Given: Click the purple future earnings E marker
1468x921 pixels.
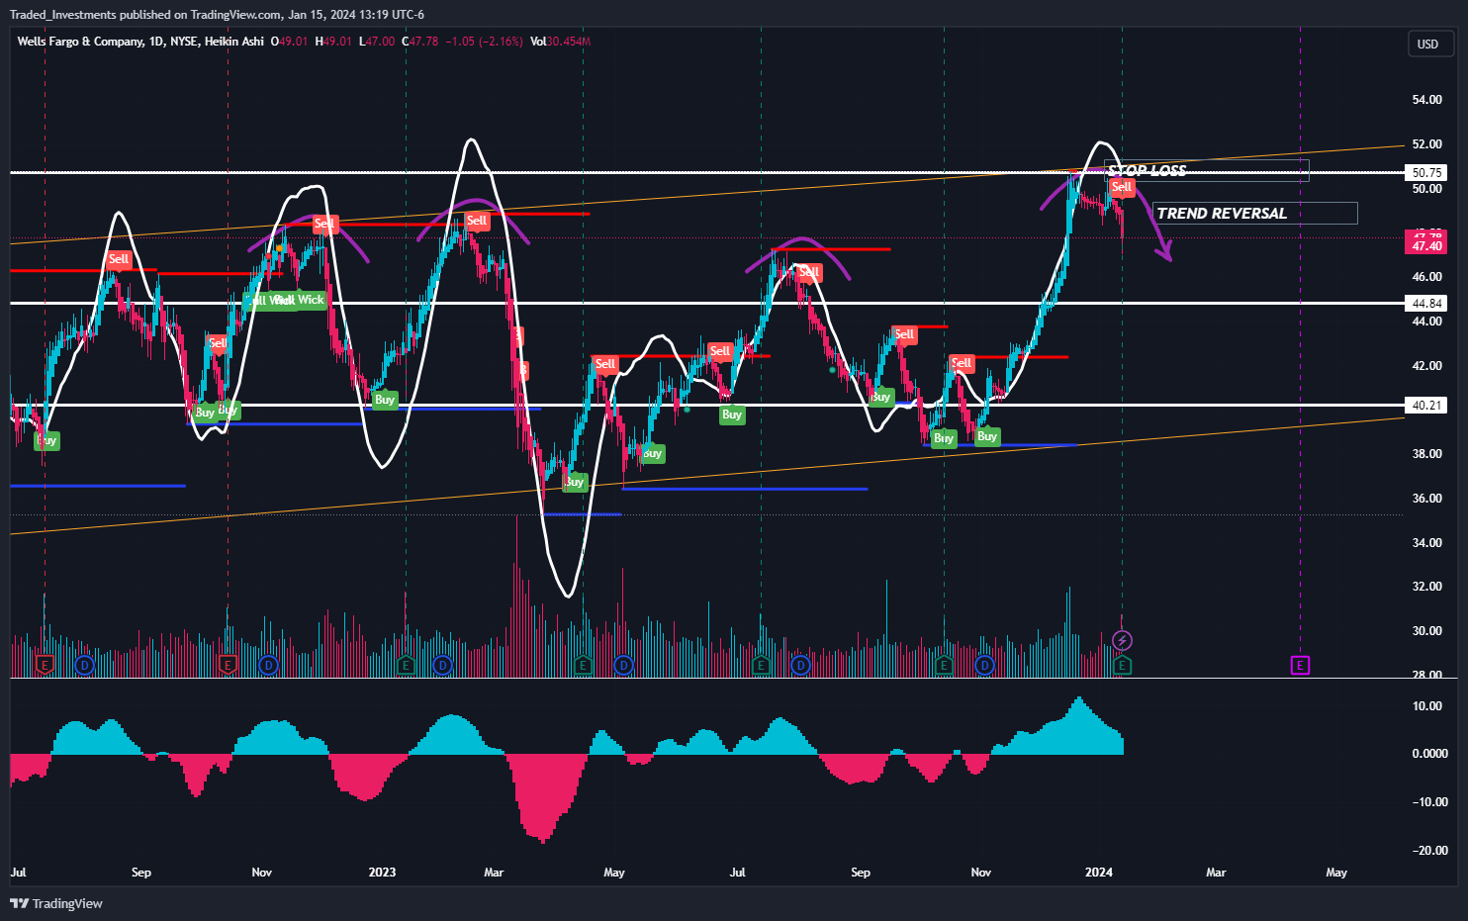Looking at the screenshot, I should point(1300,665).
